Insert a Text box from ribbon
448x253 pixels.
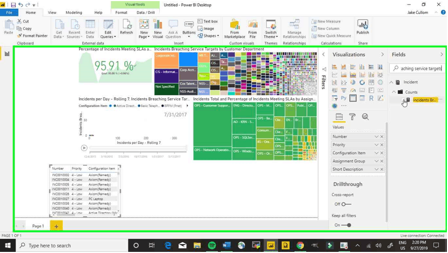pos(208,21)
